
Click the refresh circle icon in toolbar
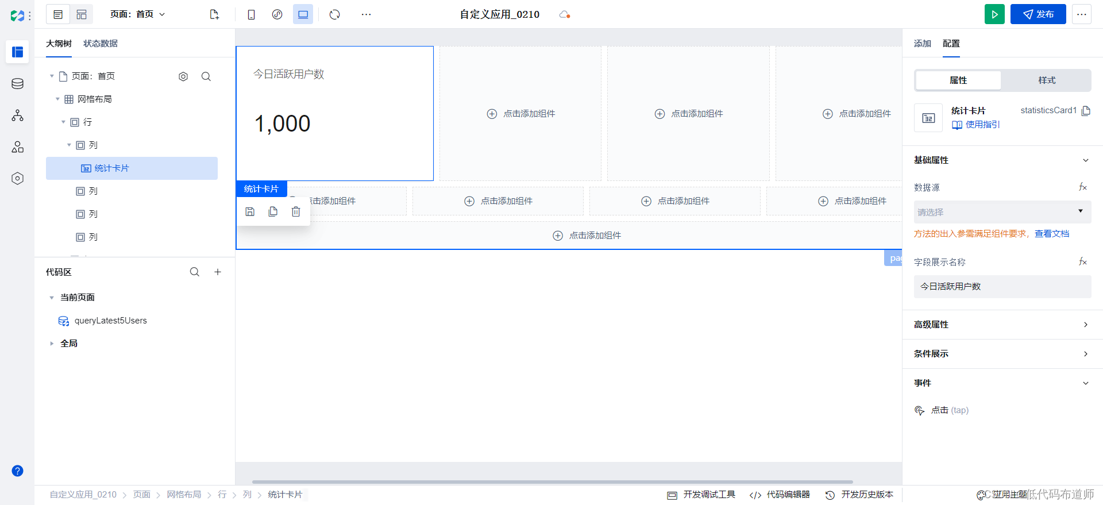click(x=335, y=14)
